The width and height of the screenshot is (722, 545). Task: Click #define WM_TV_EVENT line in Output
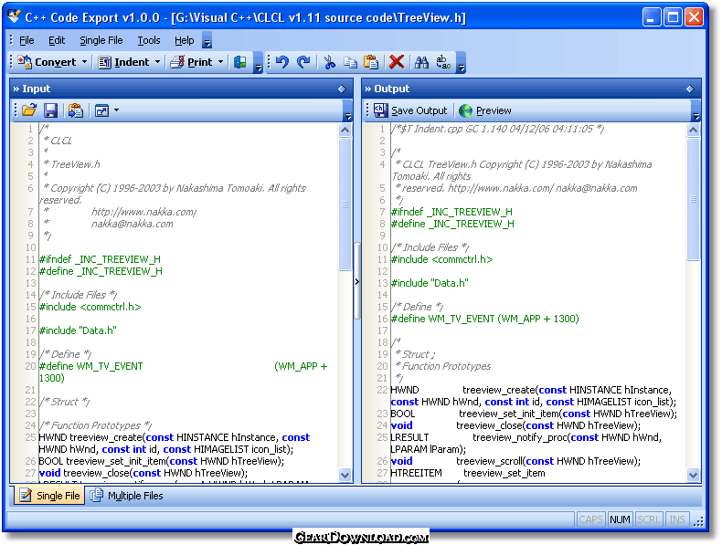(485, 319)
